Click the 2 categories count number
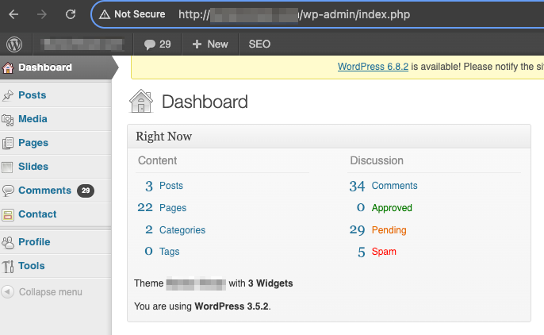The height and width of the screenshot is (335, 544). (x=149, y=229)
